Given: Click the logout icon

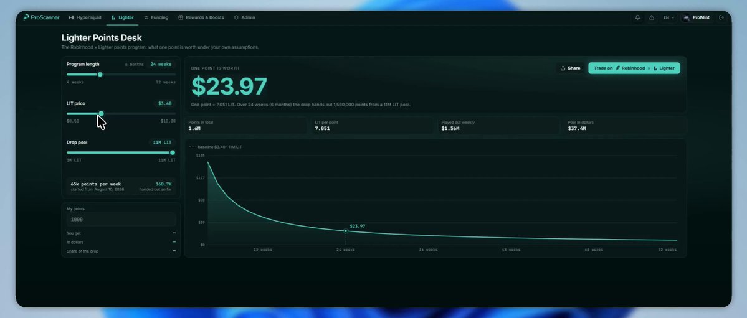Looking at the screenshot, I should tap(721, 17).
